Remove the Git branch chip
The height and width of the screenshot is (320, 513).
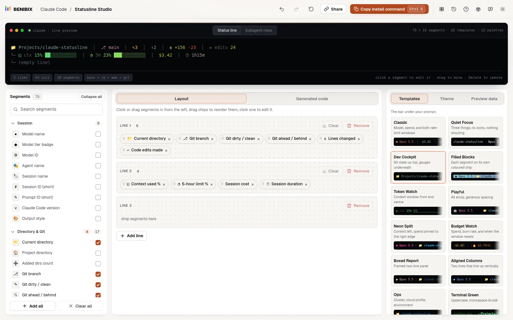pyautogui.click(x=212, y=139)
